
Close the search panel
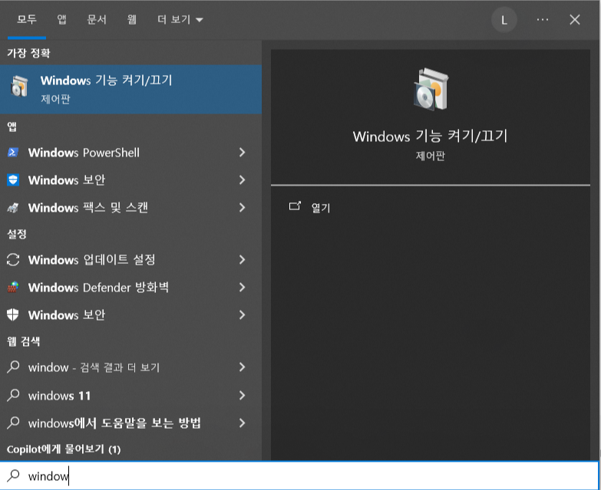click(x=575, y=19)
